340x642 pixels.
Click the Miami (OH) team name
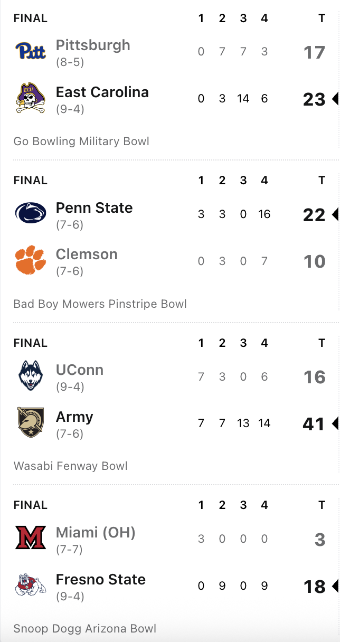(96, 532)
